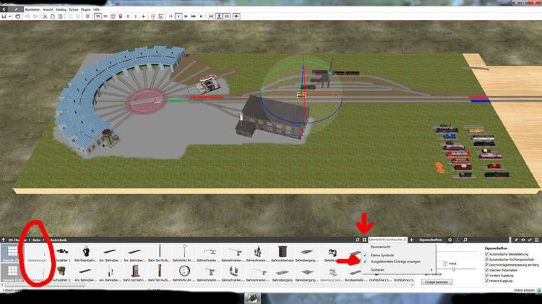Click the catalog search field
542x304 pixels.
point(387,240)
